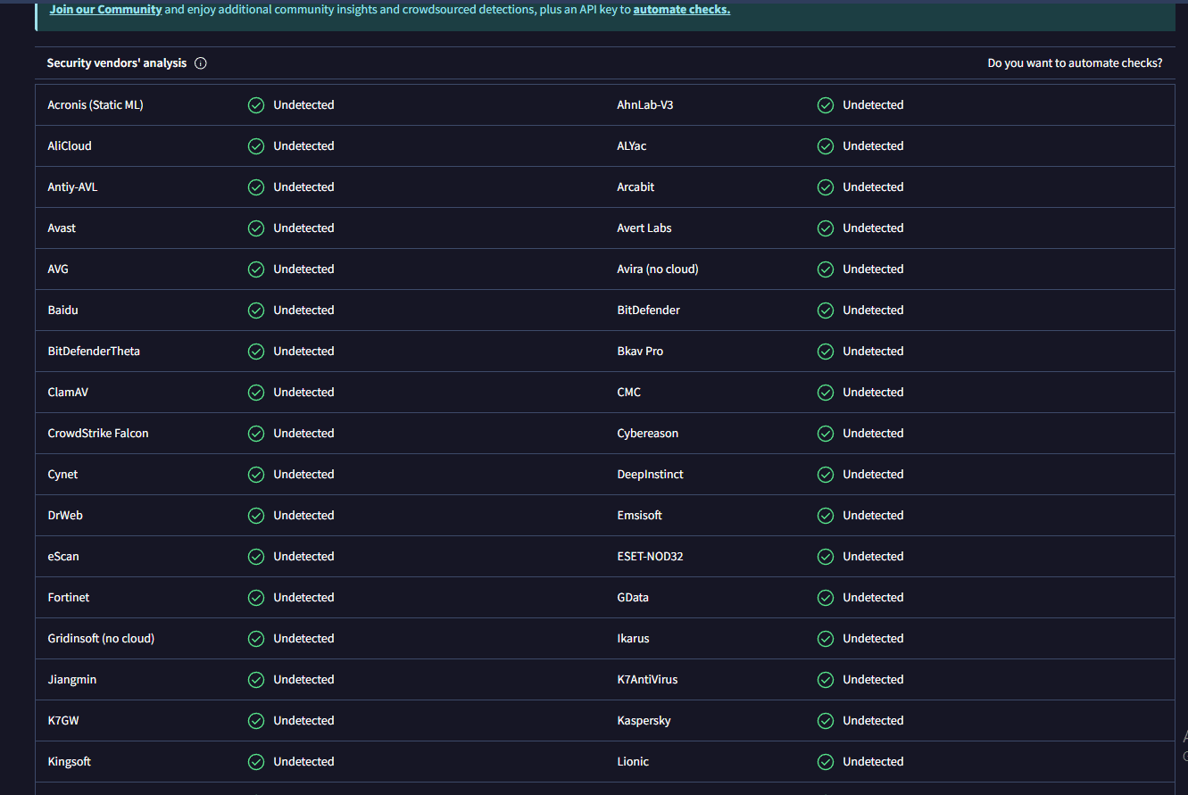Select the ALYac vendor name
The height and width of the screenshot is (795, 1188).
(x=632, y=146)
